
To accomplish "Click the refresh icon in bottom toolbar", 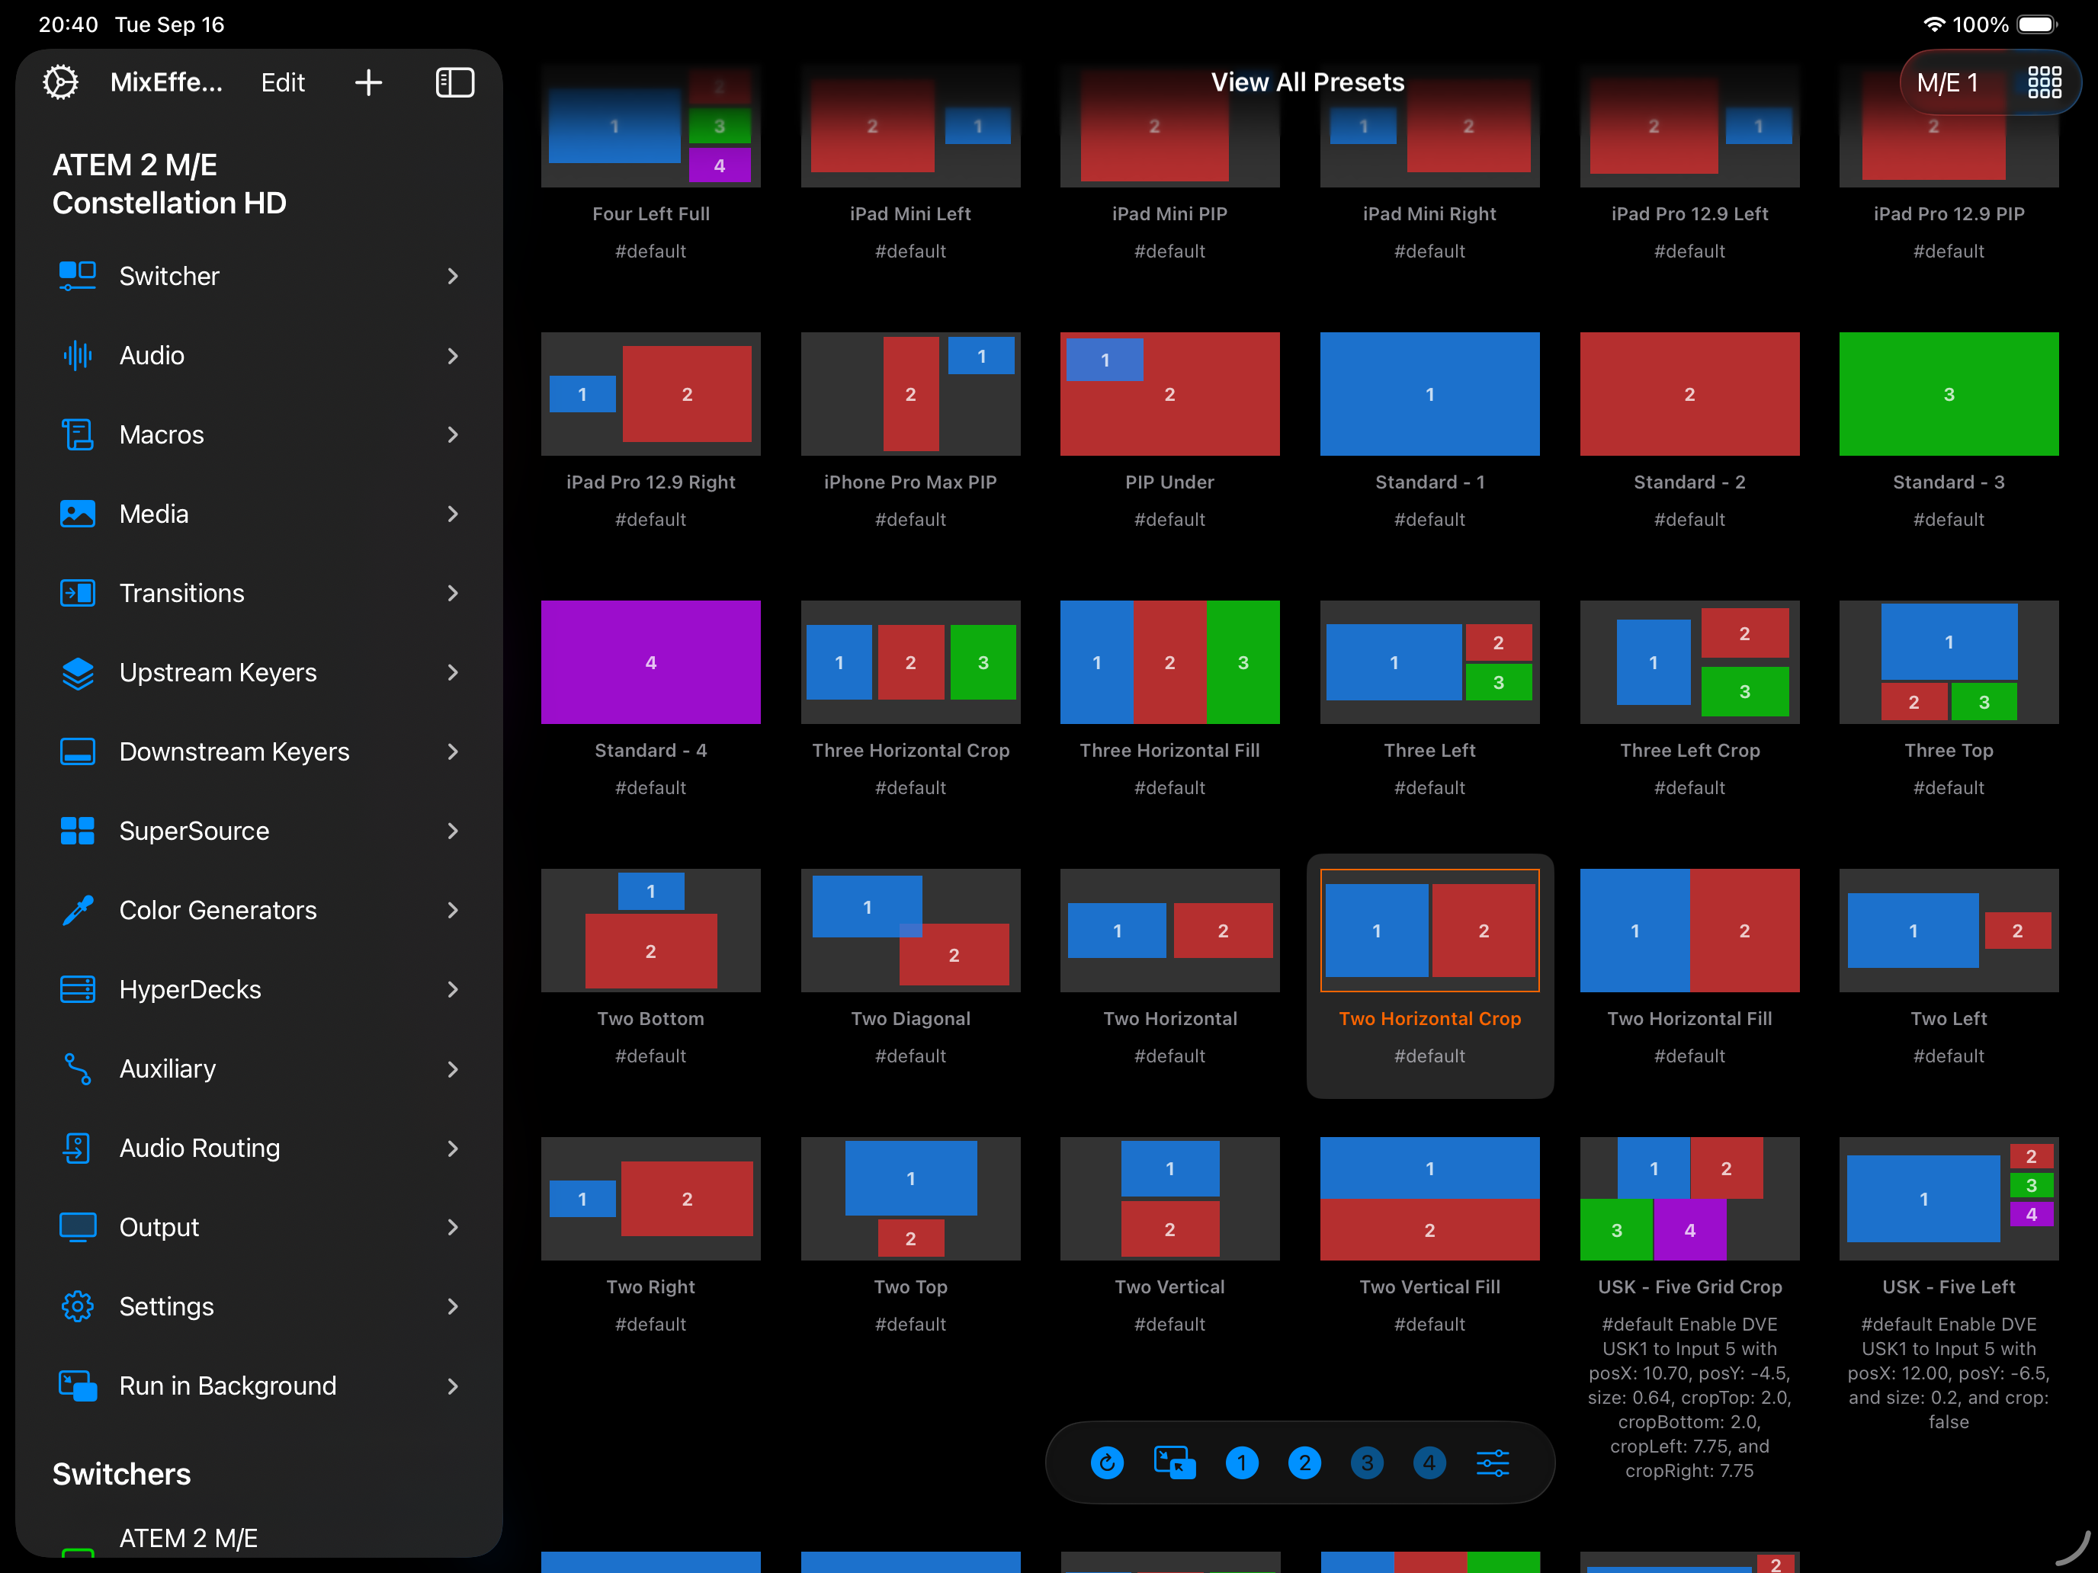I will point(1107,1462).
